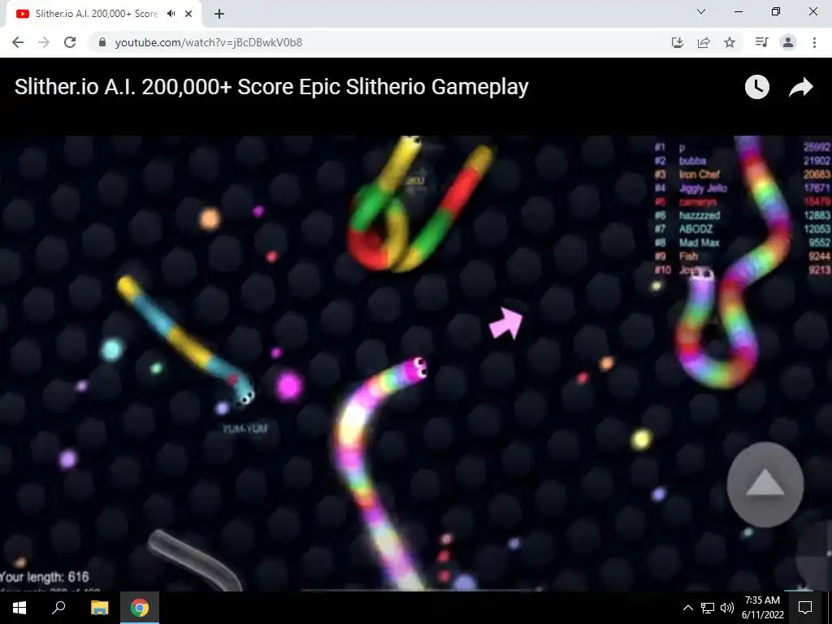Open the notification center icon
Viewport: 832px width, 624px height.
tap(805, 608)
